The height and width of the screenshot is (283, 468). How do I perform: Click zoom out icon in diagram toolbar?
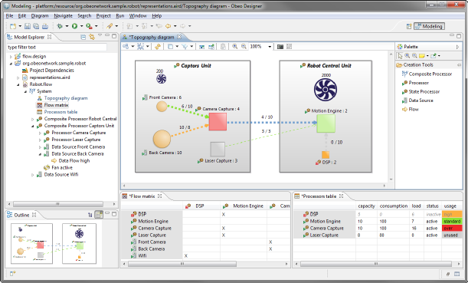click(x=244, y=46)
